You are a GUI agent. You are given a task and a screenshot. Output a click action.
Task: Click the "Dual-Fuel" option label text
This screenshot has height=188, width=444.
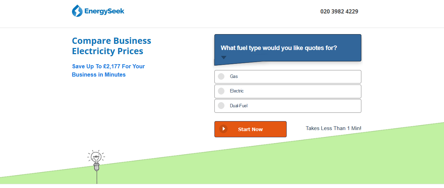(239, 106)
